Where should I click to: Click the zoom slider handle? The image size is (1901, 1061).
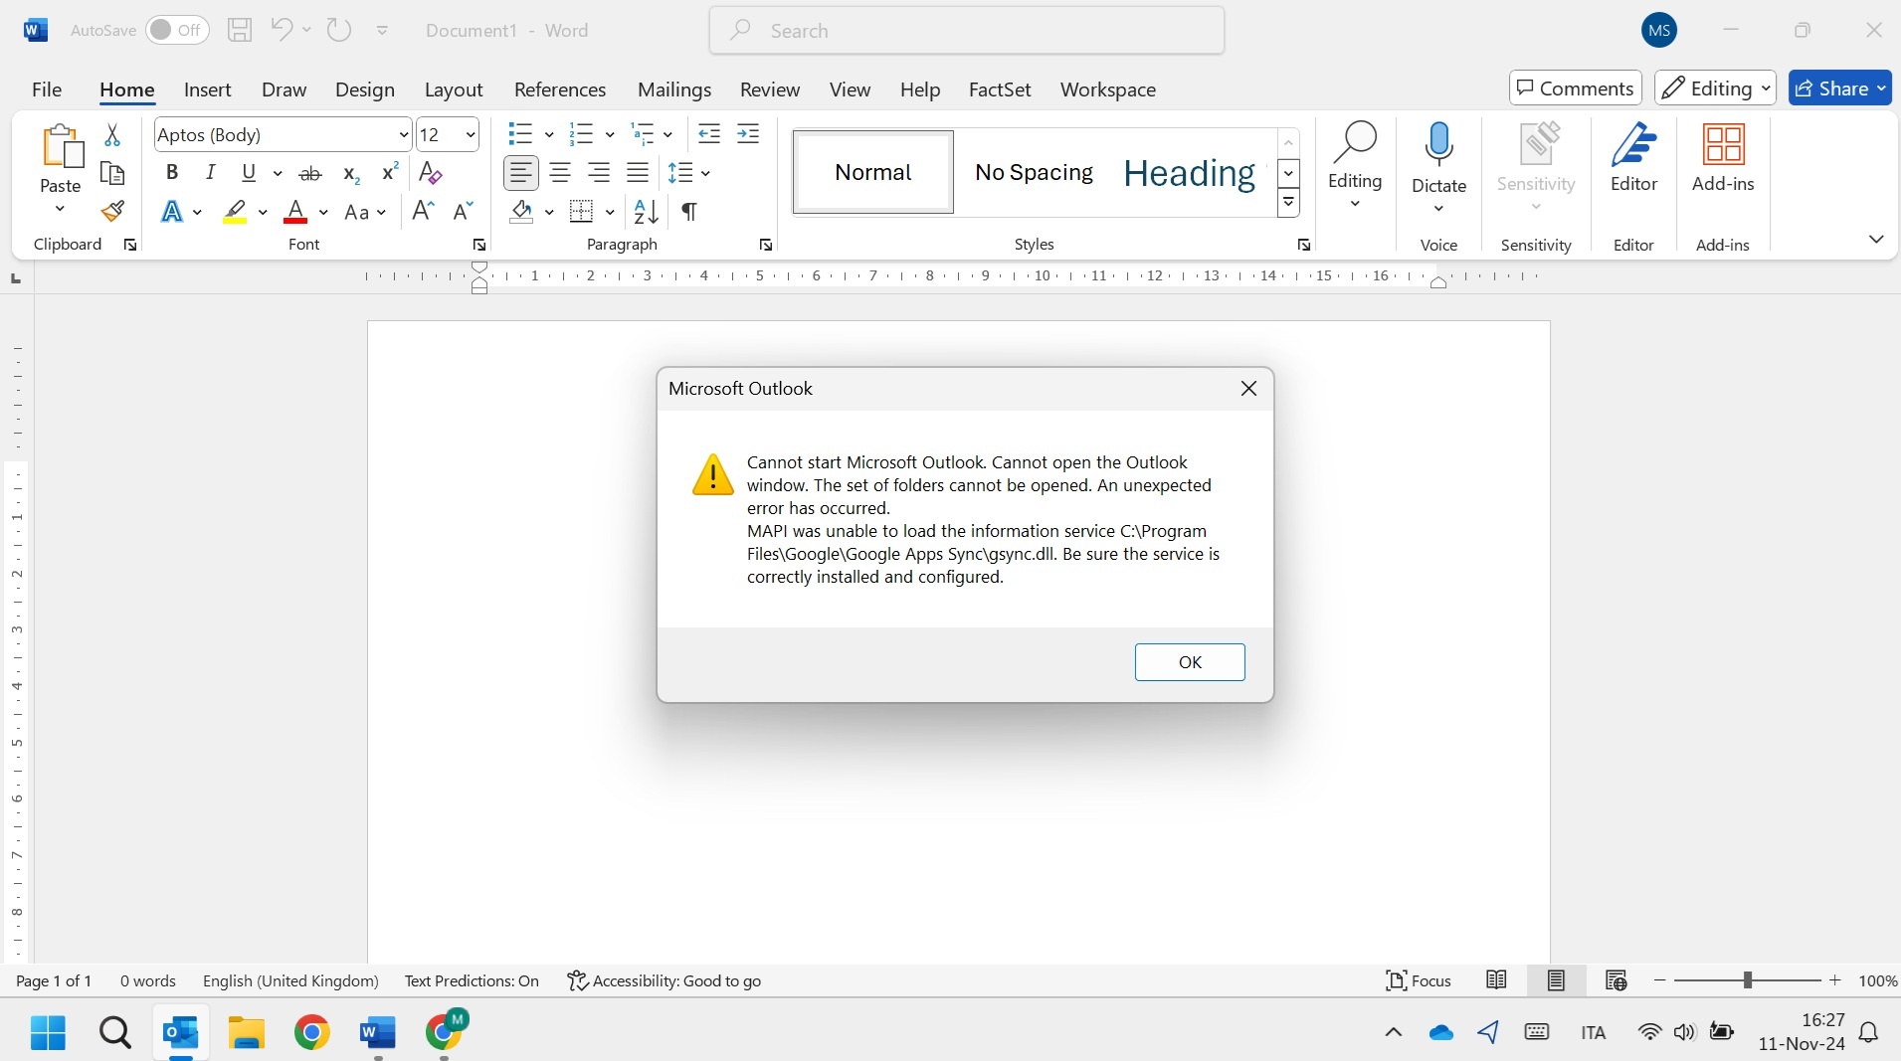(1748, 980)
